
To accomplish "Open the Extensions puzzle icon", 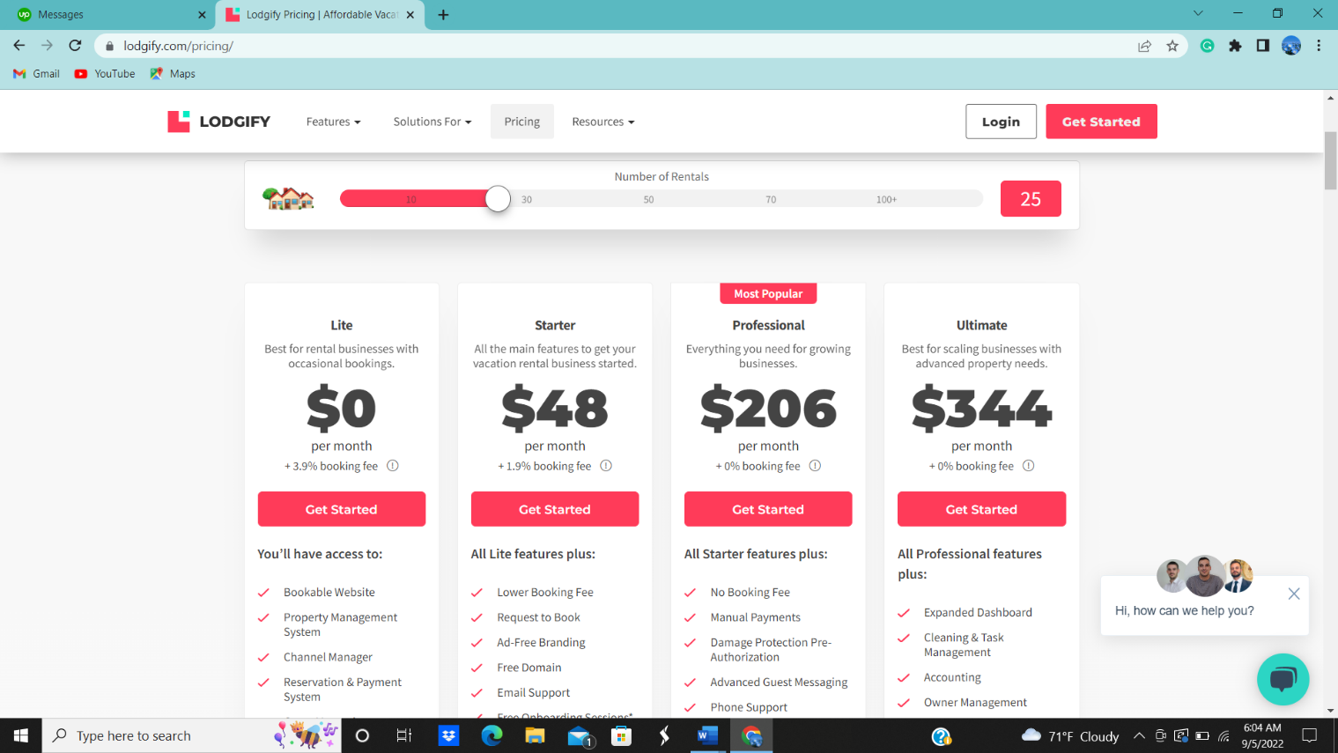I will click(1235, 46).
